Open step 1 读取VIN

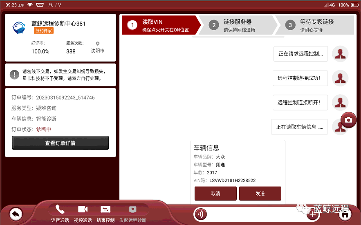[161, 25]
